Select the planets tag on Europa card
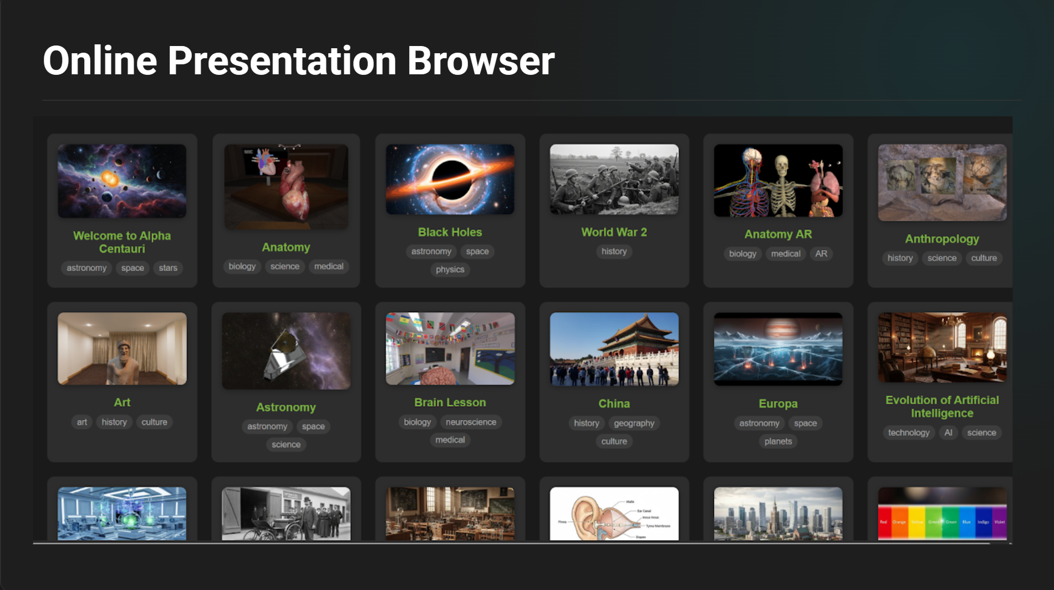Viewport: 1054px width, 590px height. [778, 441]
